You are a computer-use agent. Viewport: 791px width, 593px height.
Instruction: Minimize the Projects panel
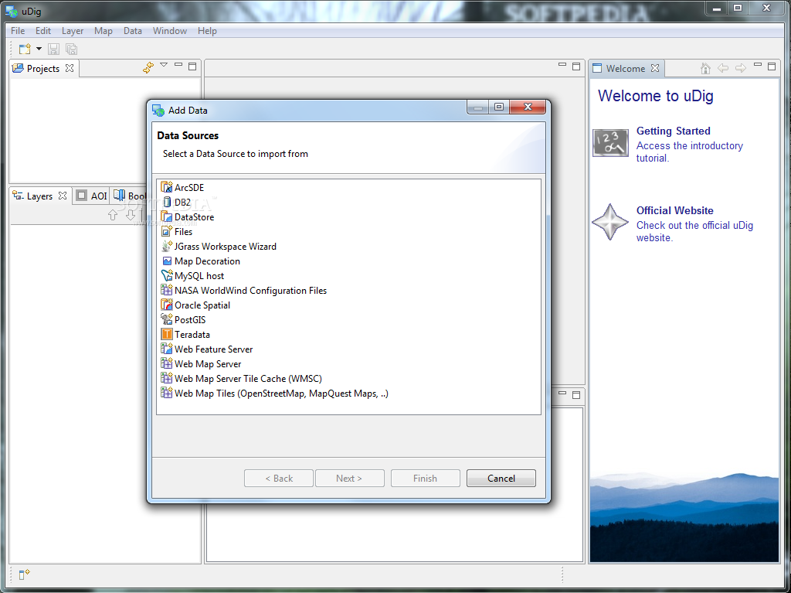[178, 65]
